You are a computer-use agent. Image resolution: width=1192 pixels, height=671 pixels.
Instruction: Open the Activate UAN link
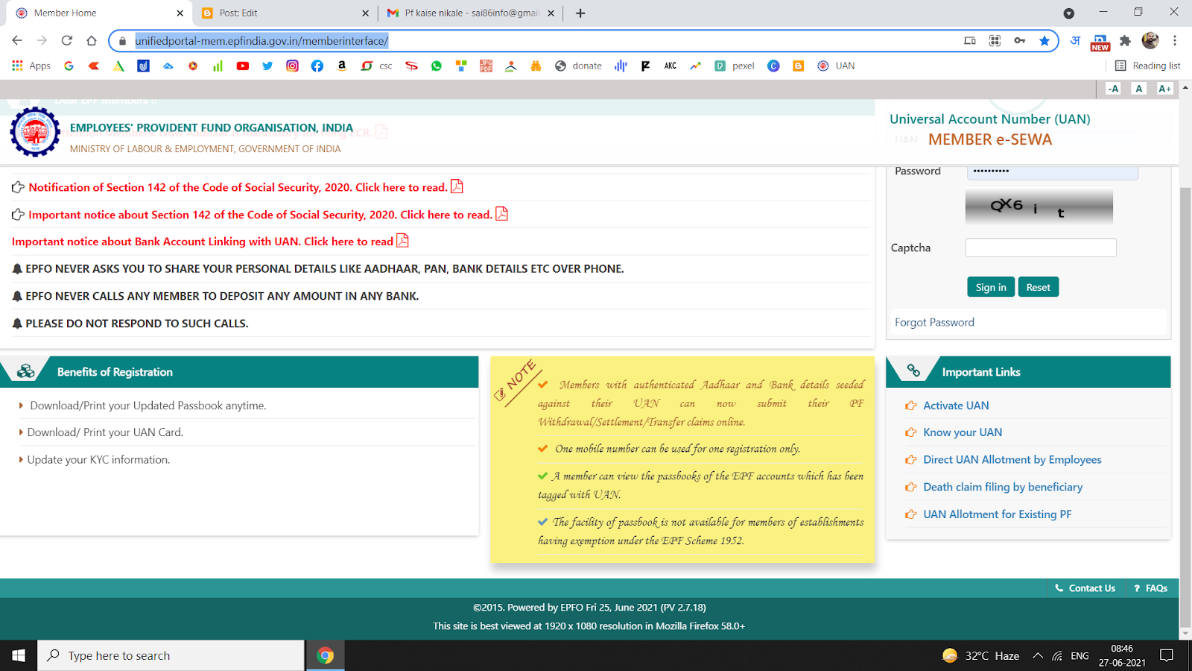[x=956, y=406]
